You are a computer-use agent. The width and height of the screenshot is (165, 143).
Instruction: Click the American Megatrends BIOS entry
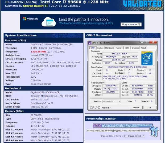coord(54,96)
